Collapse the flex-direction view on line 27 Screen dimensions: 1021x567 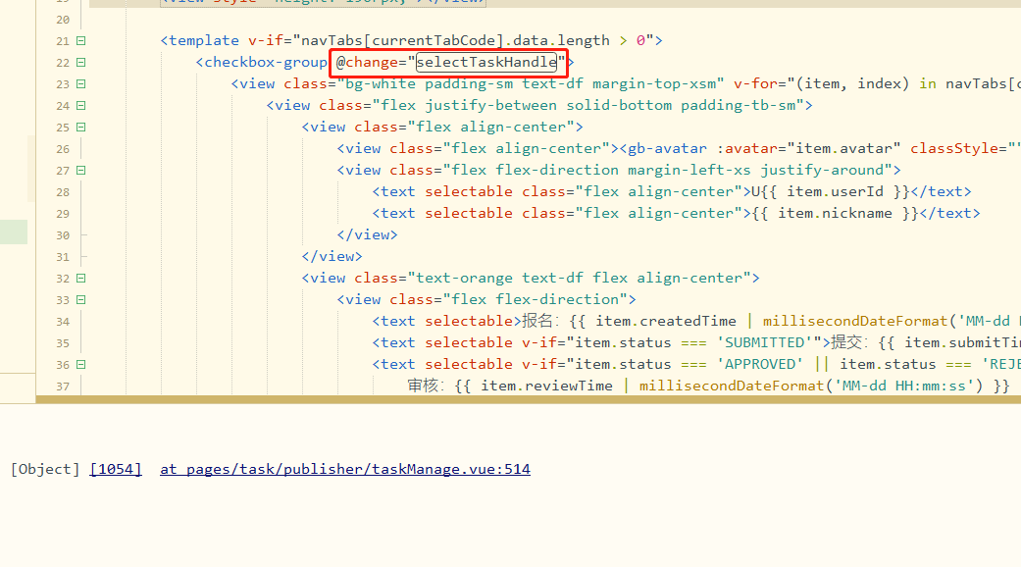click(x=80, y=171)
